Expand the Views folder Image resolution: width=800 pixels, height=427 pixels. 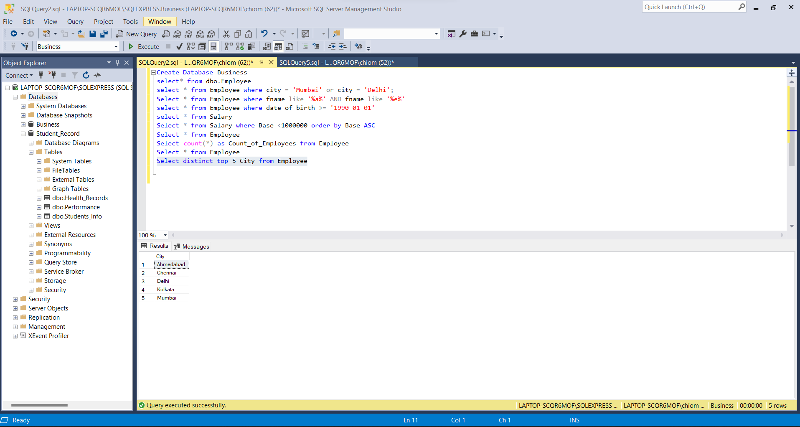[30, 225]
